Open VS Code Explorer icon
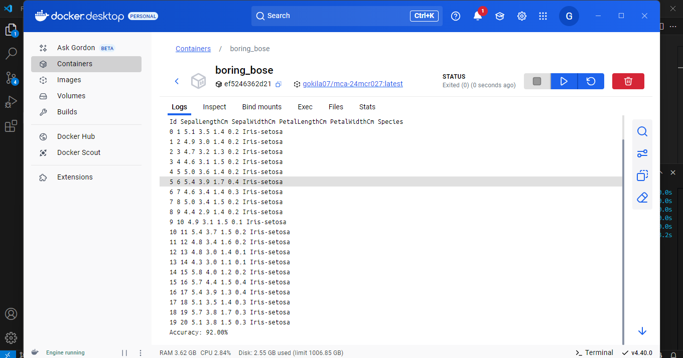 pyautogui.click(x=11, y=30)
